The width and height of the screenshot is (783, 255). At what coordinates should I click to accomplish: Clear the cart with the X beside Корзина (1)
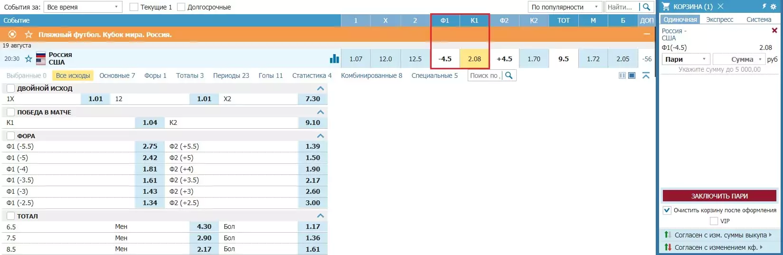(x=720, y=6)
